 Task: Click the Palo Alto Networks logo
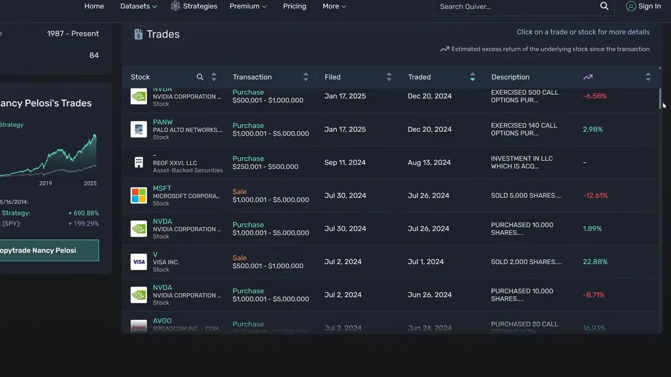[x=138, y=129]
